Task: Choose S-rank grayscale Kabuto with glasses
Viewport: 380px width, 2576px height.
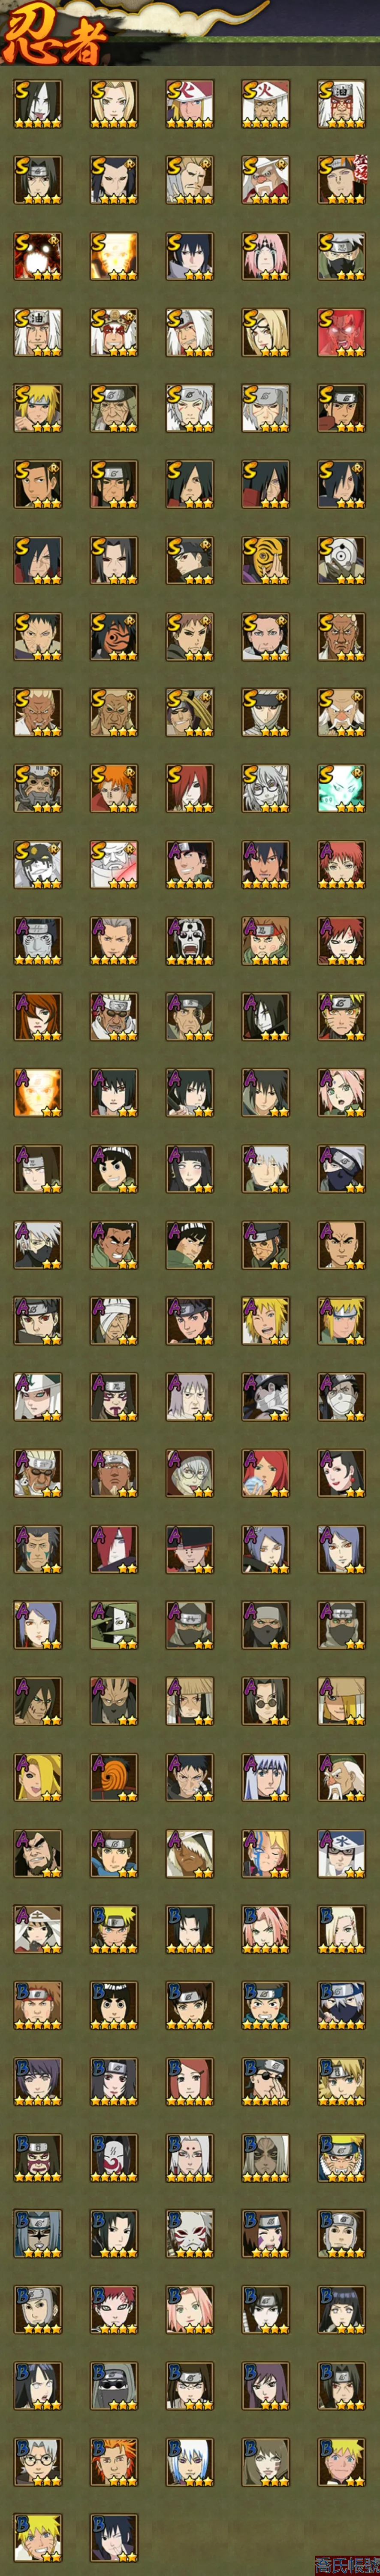Action: click(265, 787)
